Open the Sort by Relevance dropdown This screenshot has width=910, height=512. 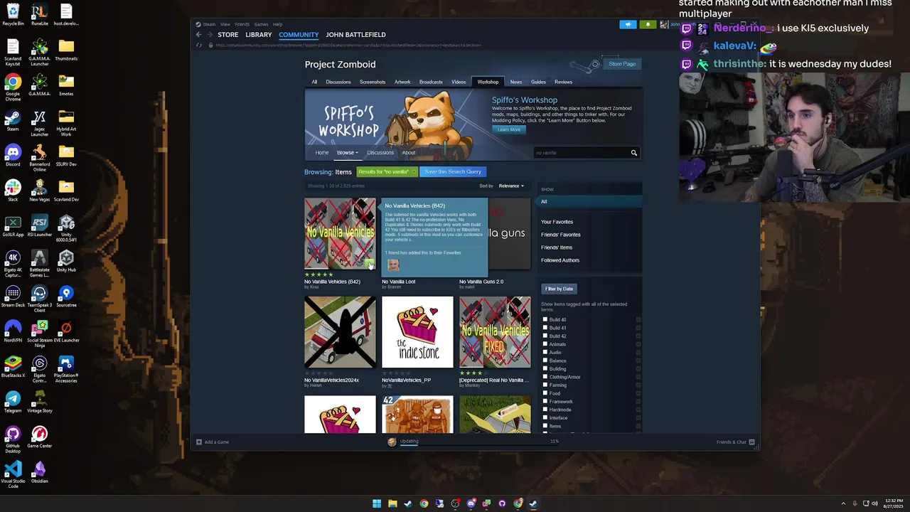(x=511, y=186)
